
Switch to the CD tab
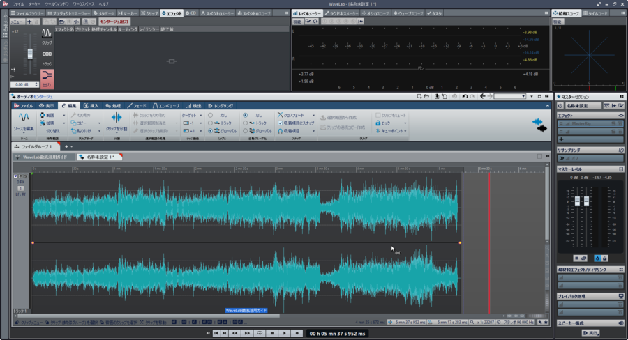coord(191,13)
